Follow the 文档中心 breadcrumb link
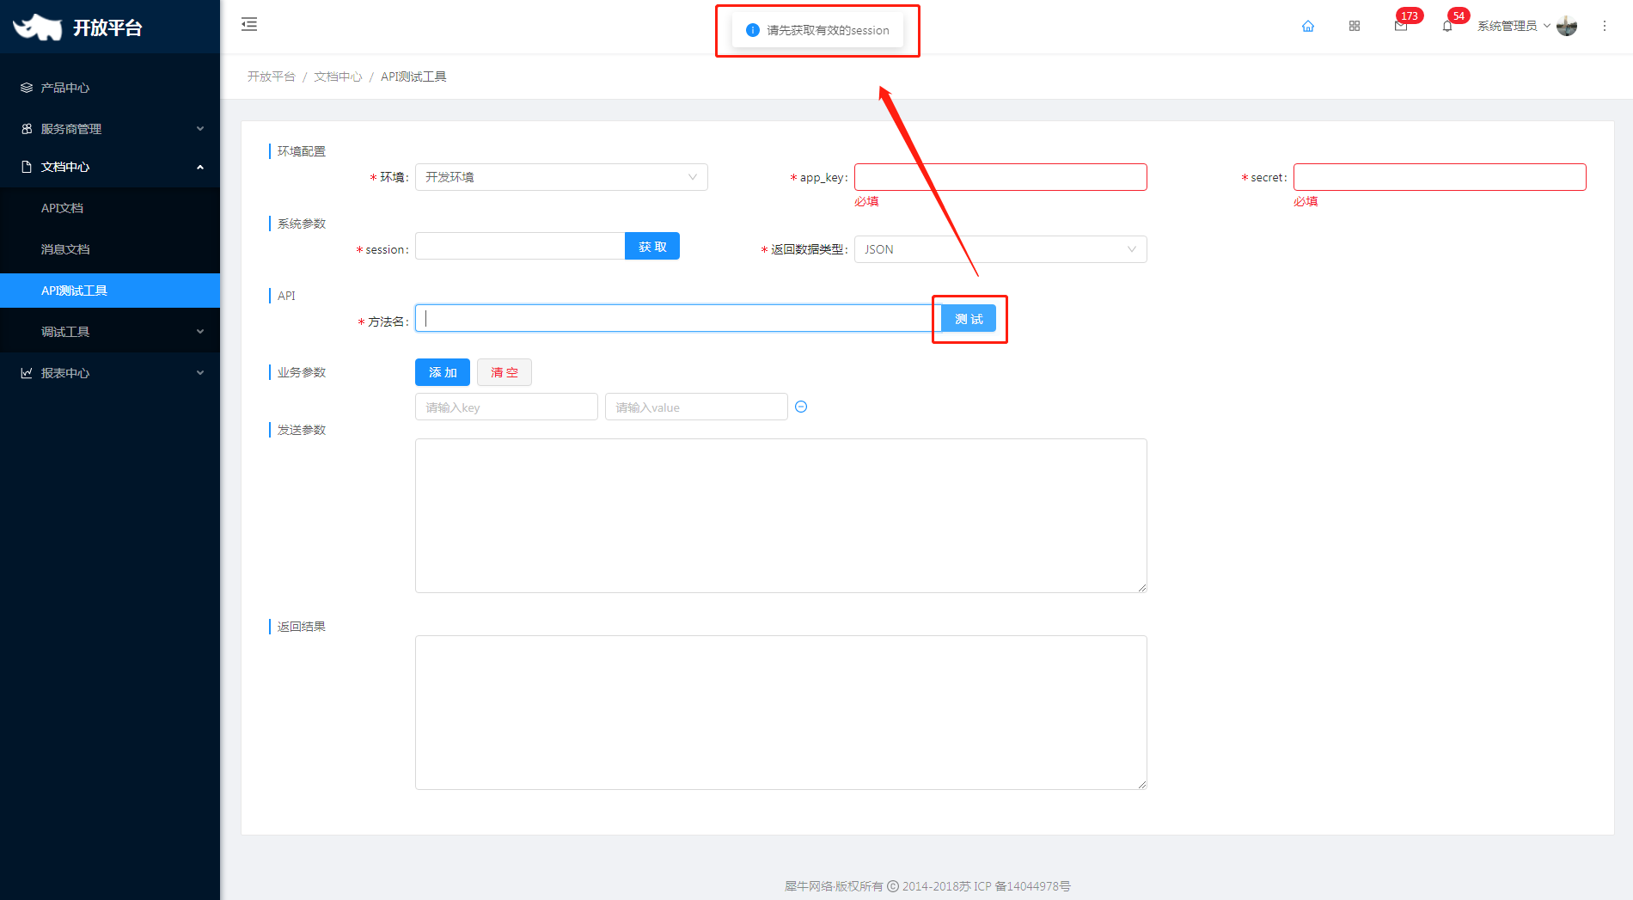1633x900 pixels. coord(338,77)
